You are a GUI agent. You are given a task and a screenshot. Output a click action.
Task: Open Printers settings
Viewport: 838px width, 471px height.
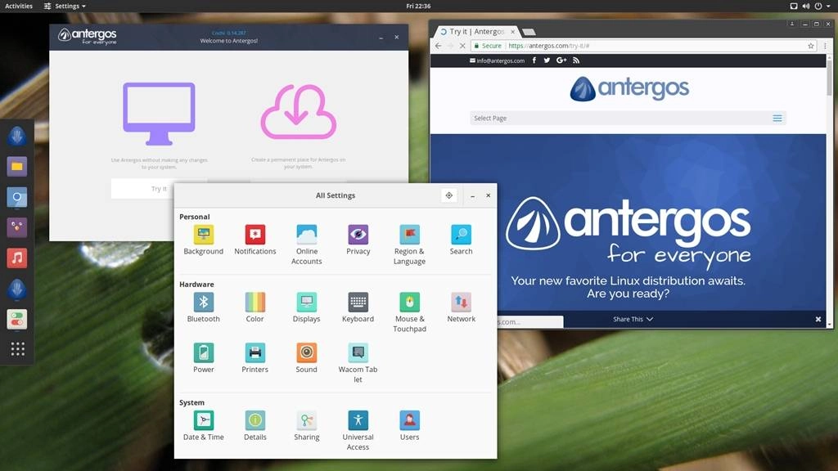click(255, 358)
